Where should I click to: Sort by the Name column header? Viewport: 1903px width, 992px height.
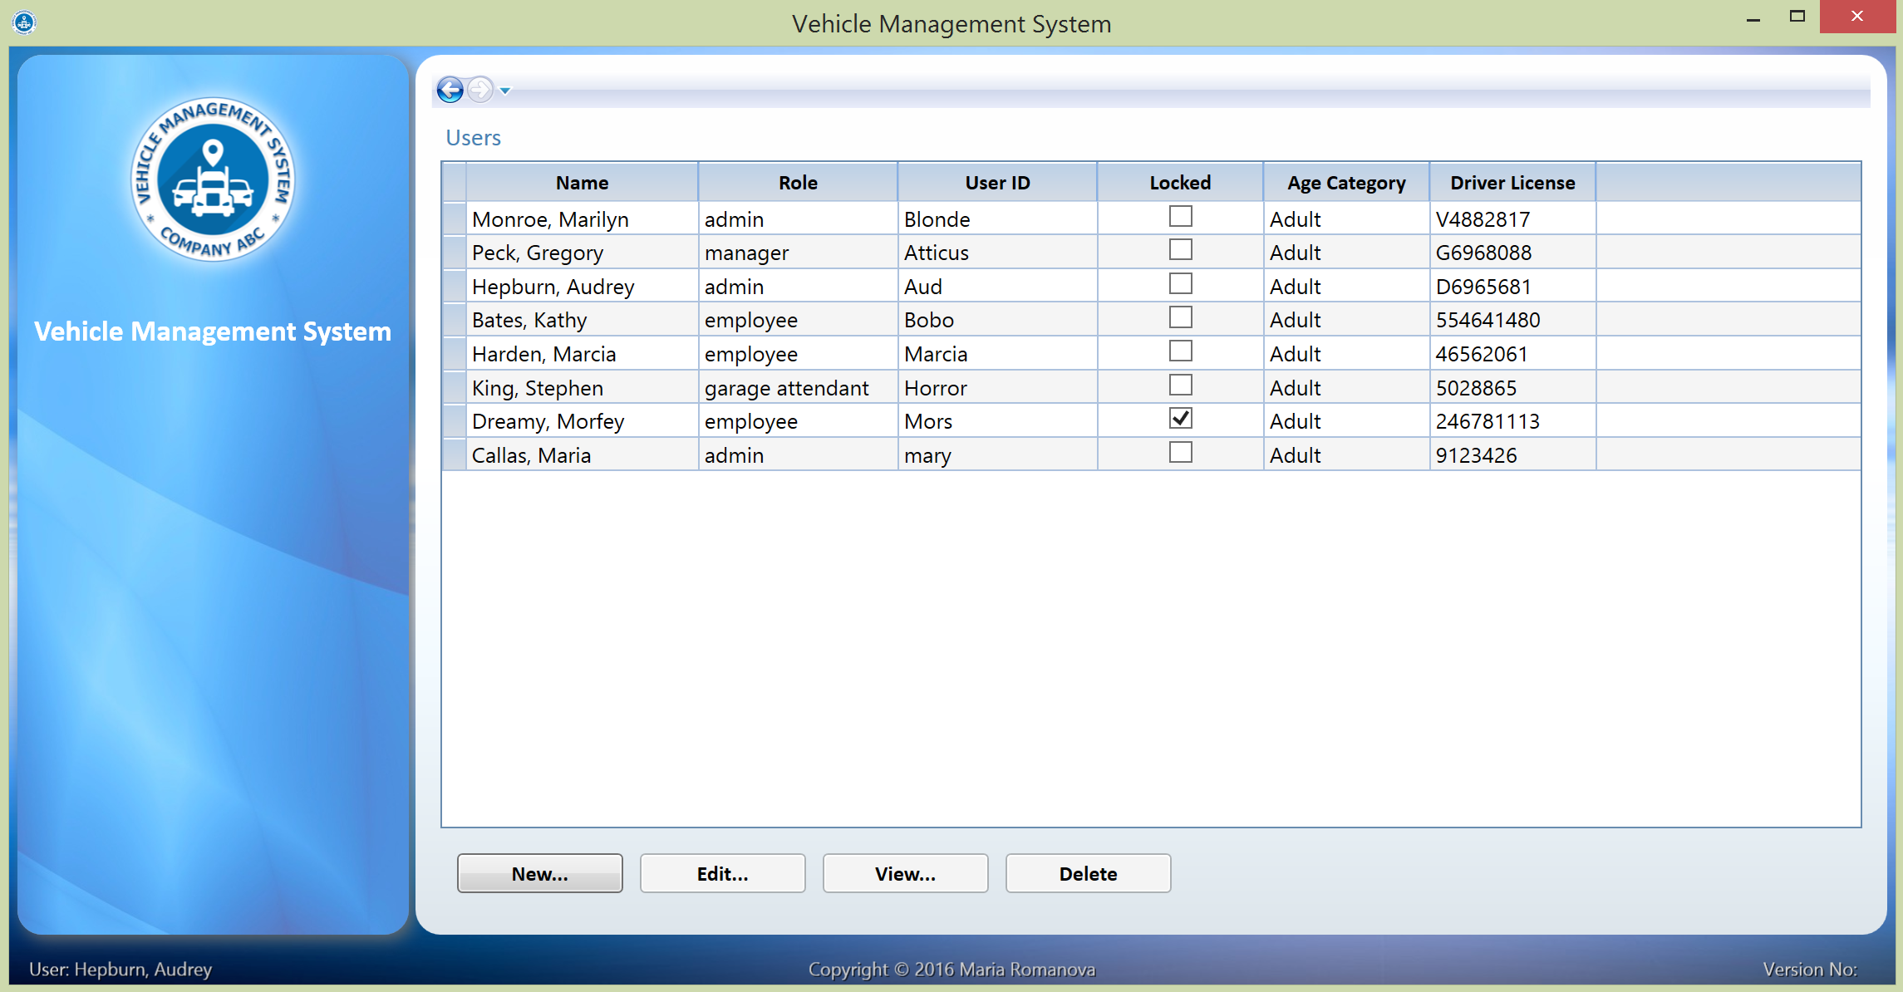(582, 183)
